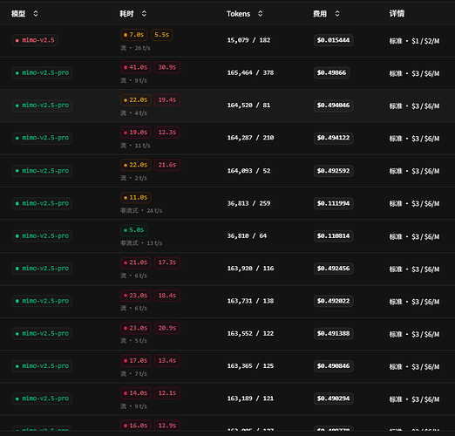
Task: Click the 流 · 2 t/s speed label
Action: click(x=133, y=178)
